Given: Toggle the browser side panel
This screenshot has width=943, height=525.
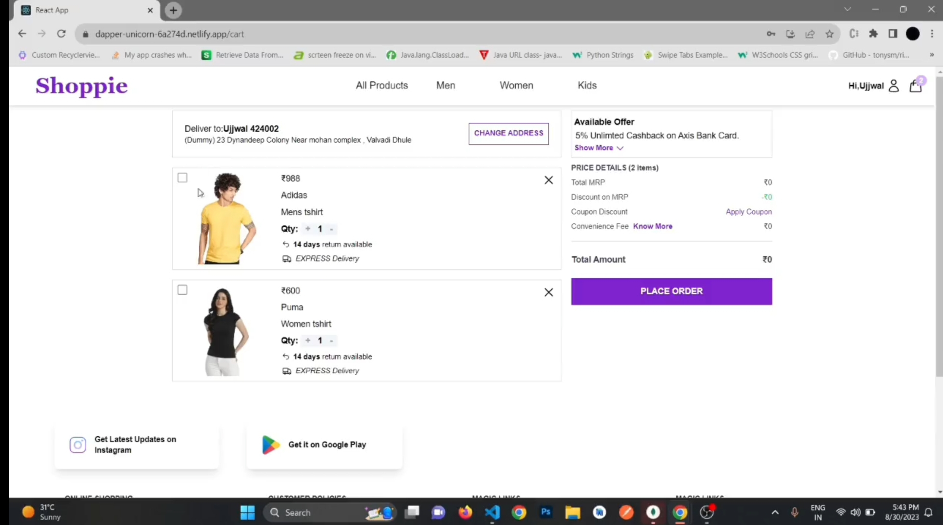Looking at the screenshot, I should coord(893,34).
